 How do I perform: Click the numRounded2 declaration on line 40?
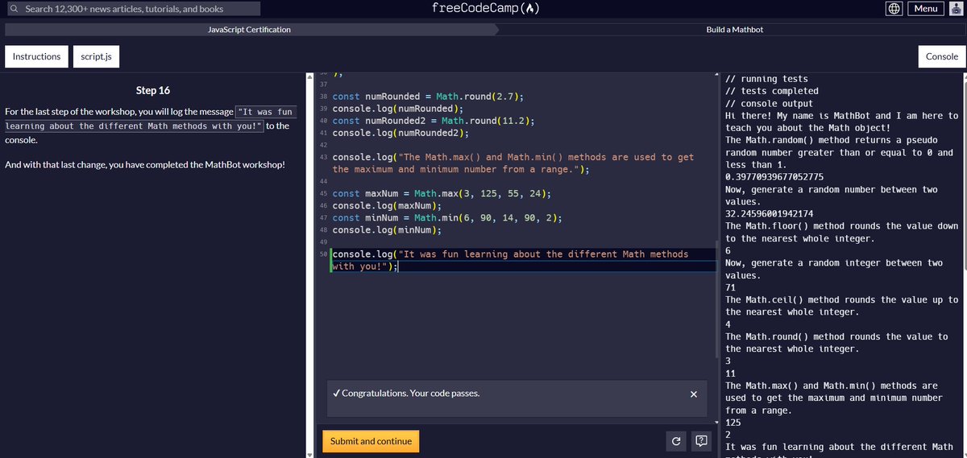click(x=434, y=121)
